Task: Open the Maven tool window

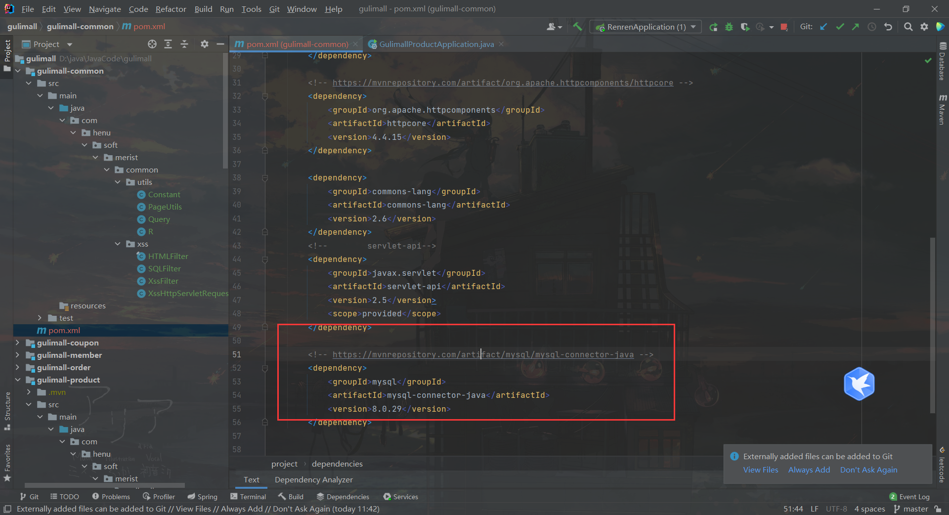Action: (x=942, y=109)
